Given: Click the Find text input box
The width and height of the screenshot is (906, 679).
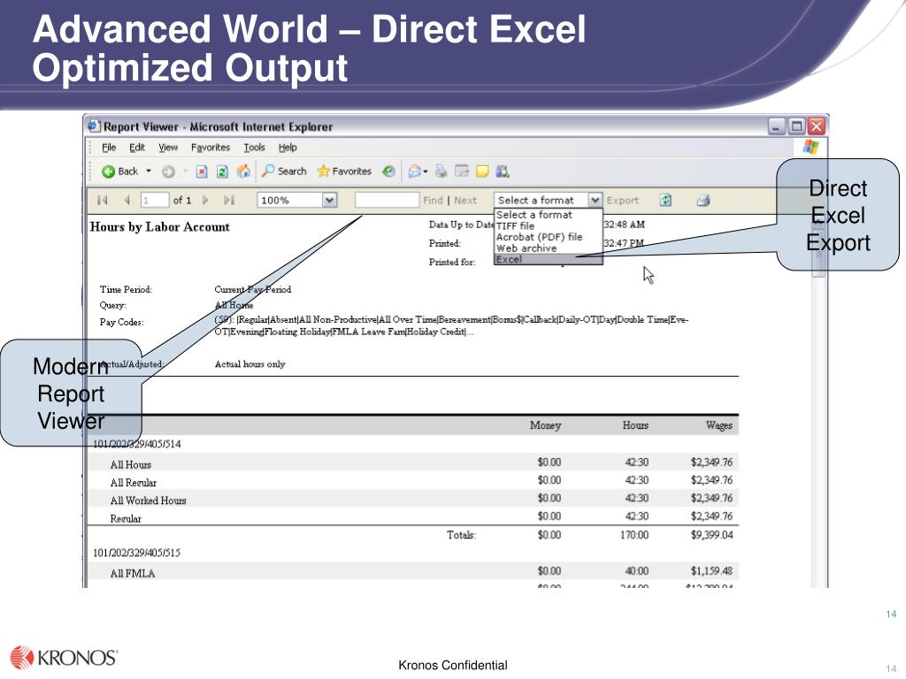Looking at the screenshot, I should 387,200.
